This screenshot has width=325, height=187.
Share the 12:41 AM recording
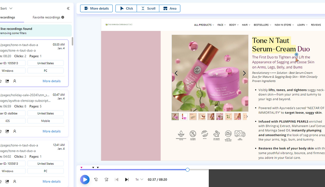coord(7,181)
